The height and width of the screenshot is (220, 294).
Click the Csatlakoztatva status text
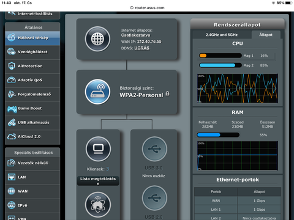pyautogui.click(x=135, y=35)
